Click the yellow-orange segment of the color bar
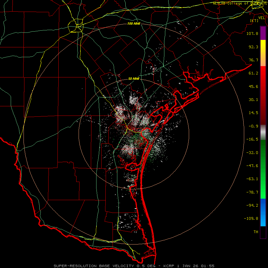Viewport: 268px width, 268px height. (x=263, y=53)
